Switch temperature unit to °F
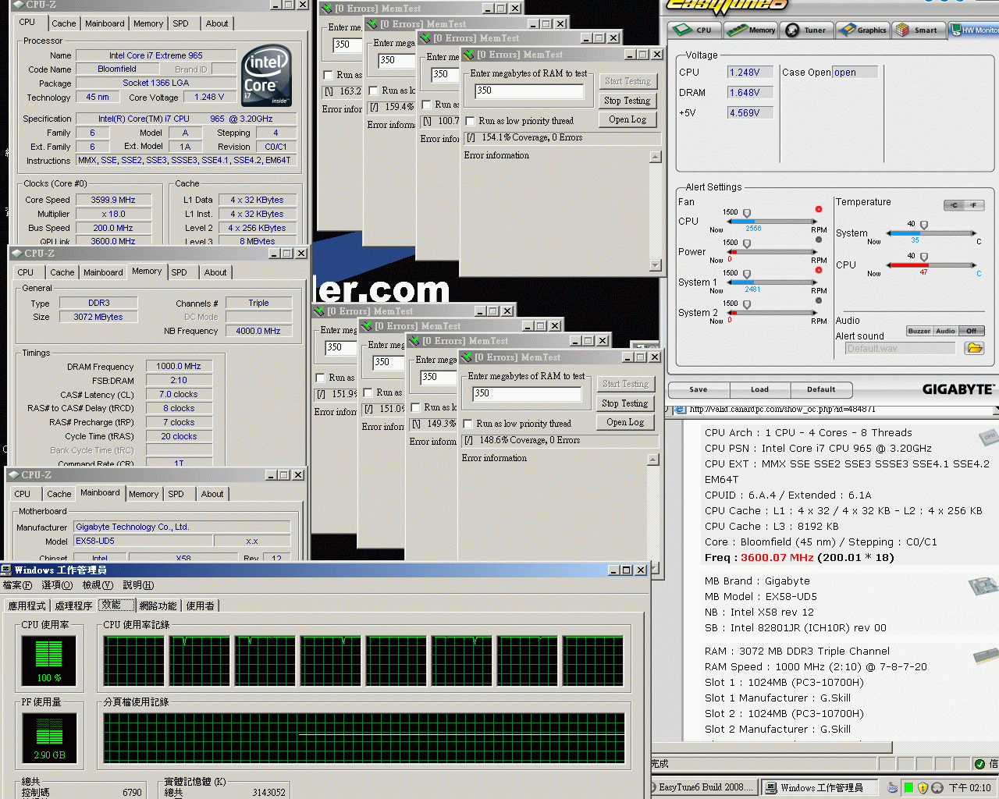 point(973,205)
